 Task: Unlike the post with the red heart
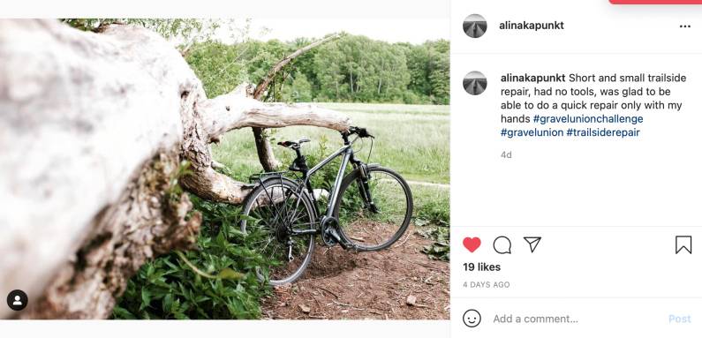pyautogui.click(x=472, y=244)
